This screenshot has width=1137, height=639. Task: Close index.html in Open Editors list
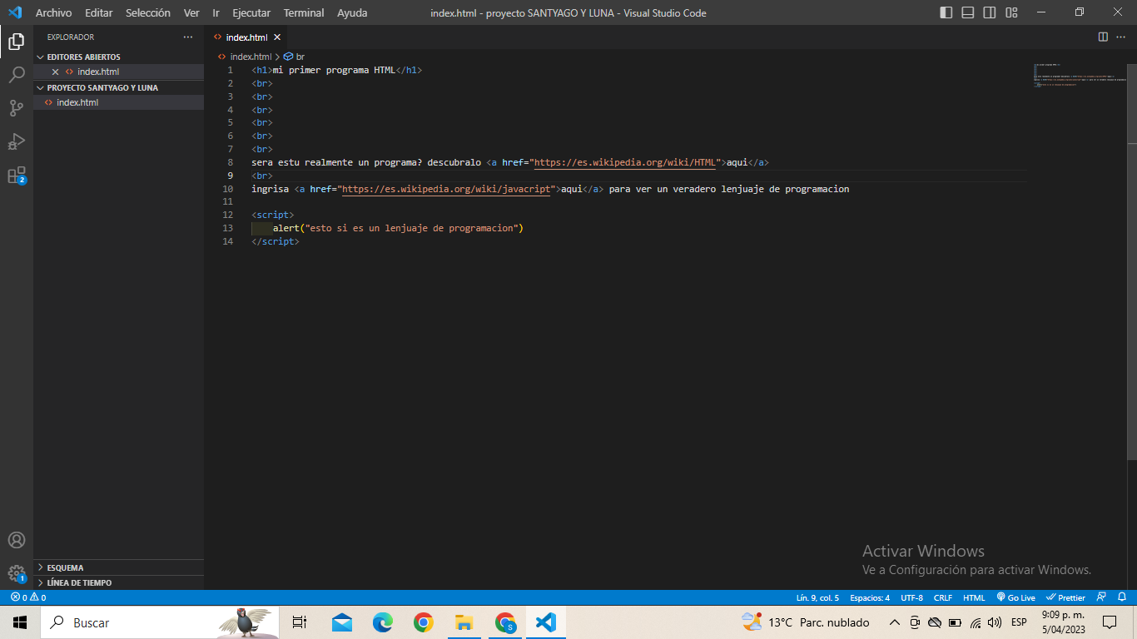pos(55,72)
